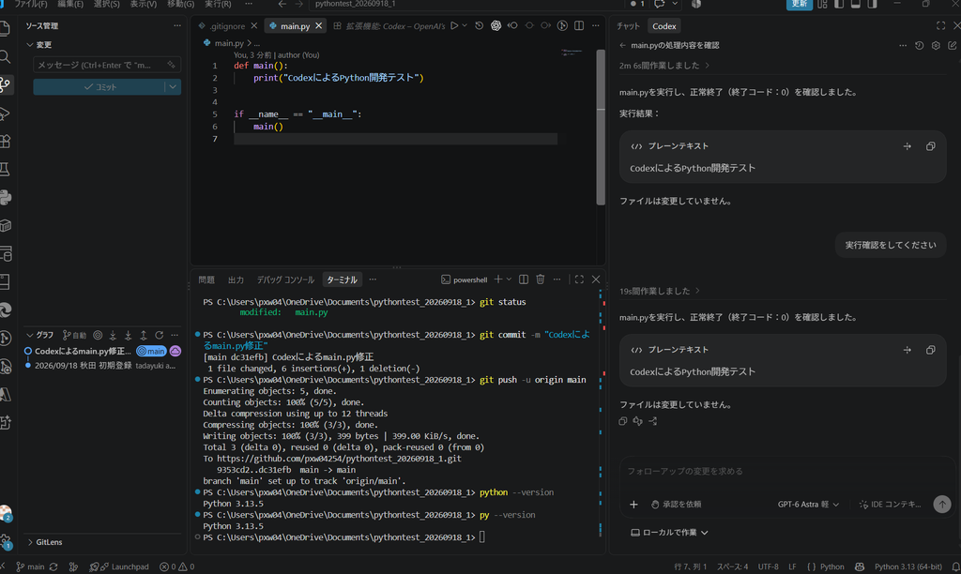The height and width of the screenshot is (574, 961).
Task: Switch to the Chat tab in side panel
Action: [x=628, y=25]
